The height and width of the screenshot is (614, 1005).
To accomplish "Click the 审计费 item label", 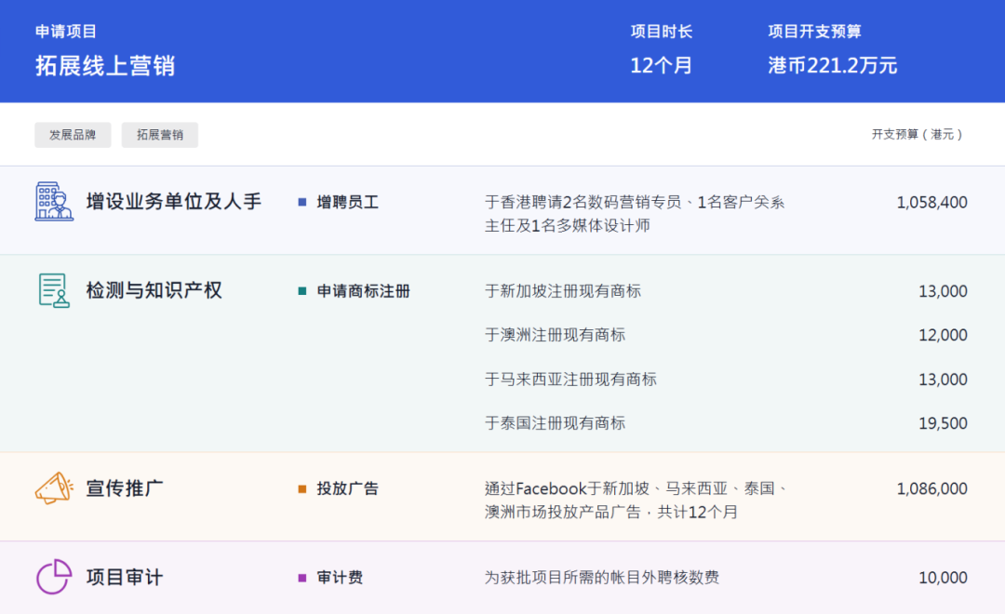I will click(x=340, y=578).
